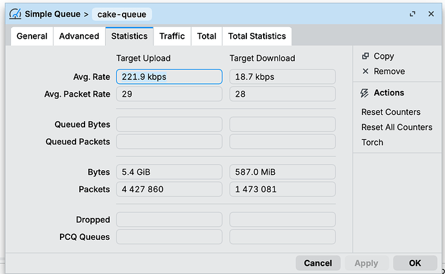Switch to the General tab
Viewport: 445px width, 274px height.
pyautogui.click(x=32, y=36)
